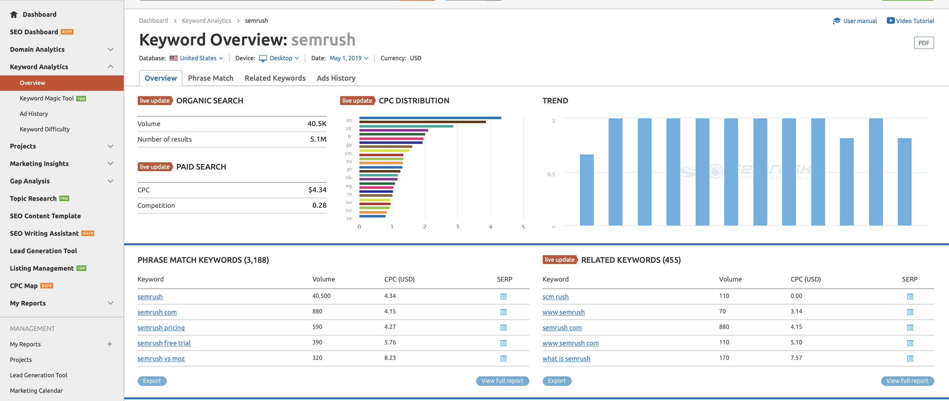Viewport: 949px width, 401px height.
Task: Open May 1, 2019 date dropdown
Action: coord(349,58)
